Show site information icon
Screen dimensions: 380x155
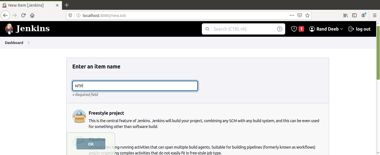pyautogui.click(x=78, y=15)
